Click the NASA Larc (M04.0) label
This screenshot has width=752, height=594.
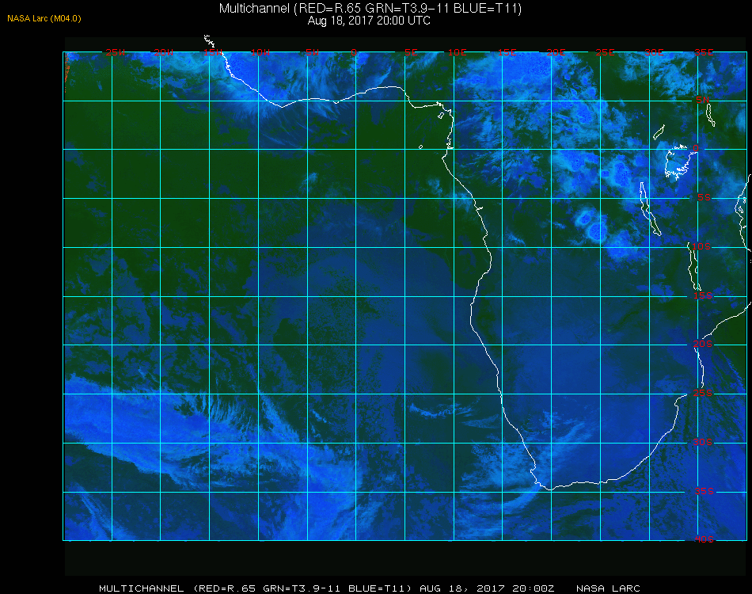[44, 18]
